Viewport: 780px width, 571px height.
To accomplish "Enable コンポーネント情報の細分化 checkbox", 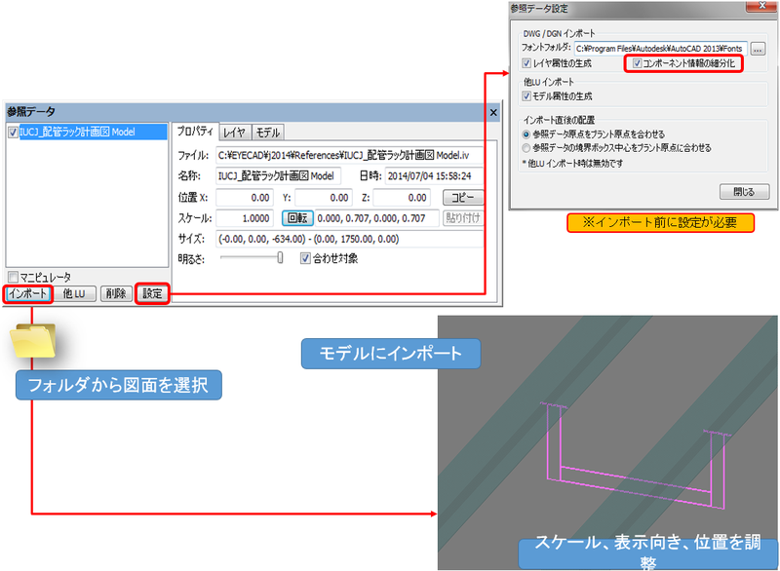I will (x=638, y=63).
